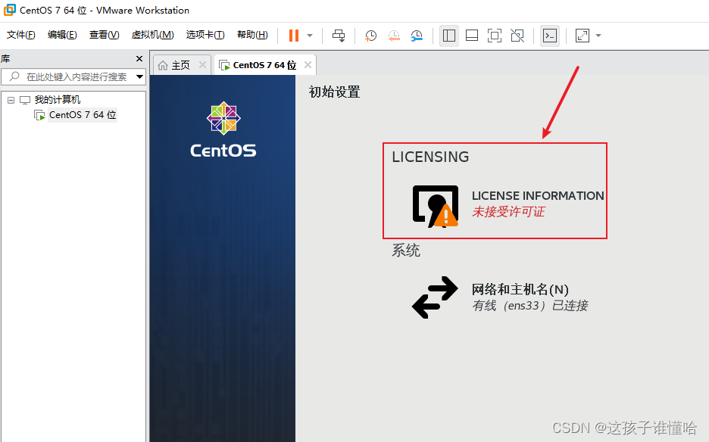Image resolution: width=709 pixels, height=442 pixels.
Task: Open the console view
Action: [x=550, y=36]
